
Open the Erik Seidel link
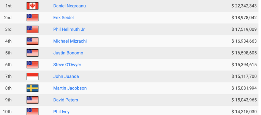64,18
